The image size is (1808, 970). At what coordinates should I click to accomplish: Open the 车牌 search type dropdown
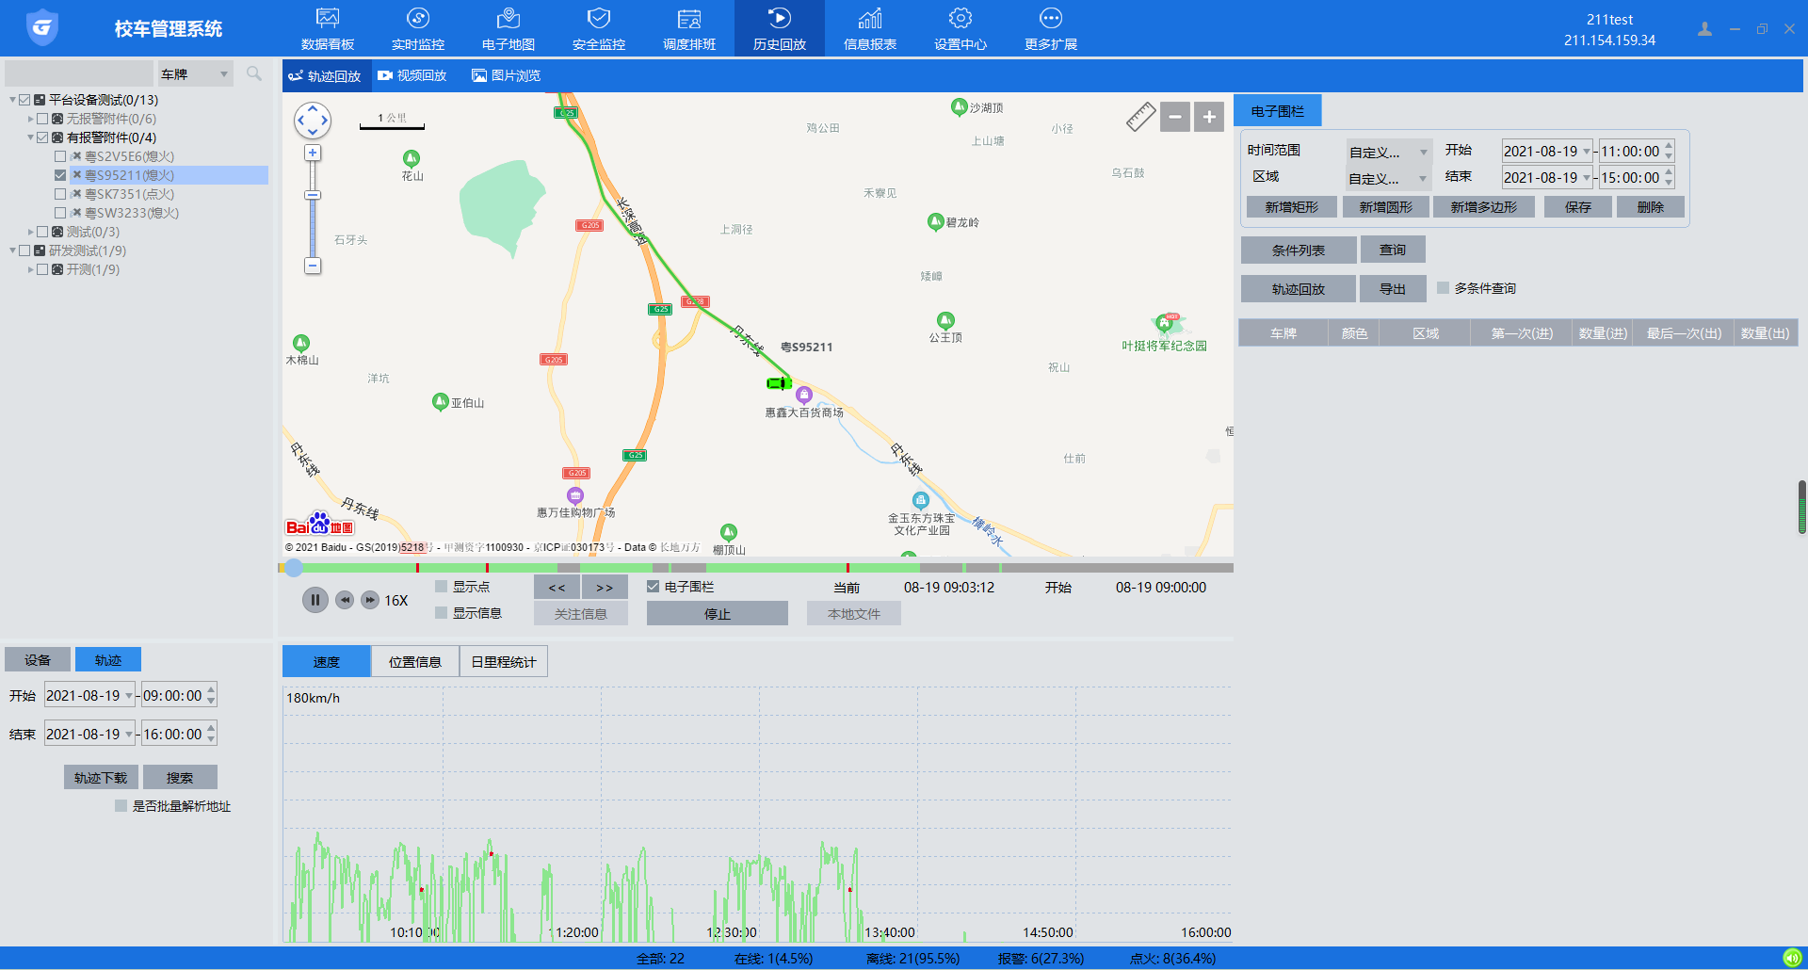point(195,73)
